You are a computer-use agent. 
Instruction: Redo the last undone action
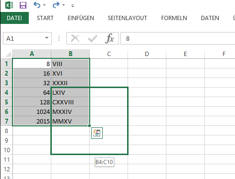click(56, 5)
